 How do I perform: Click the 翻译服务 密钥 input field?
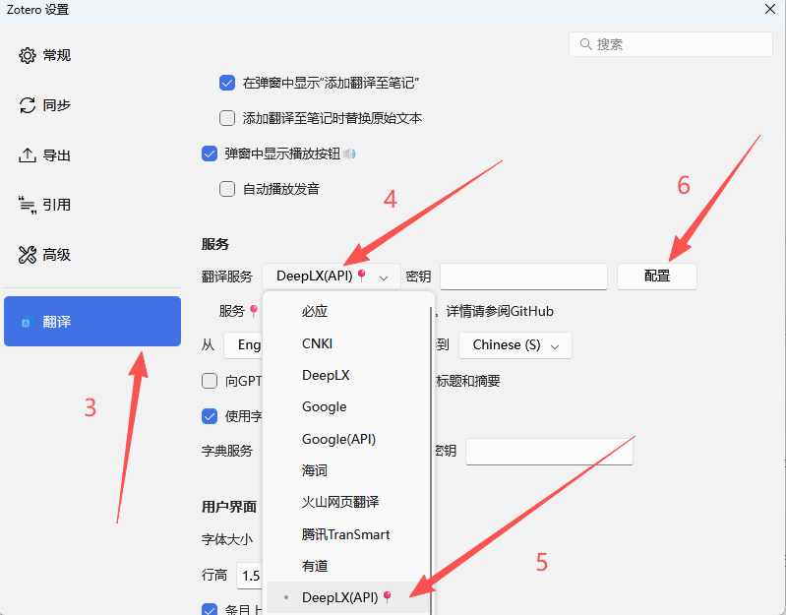(523, 277)
